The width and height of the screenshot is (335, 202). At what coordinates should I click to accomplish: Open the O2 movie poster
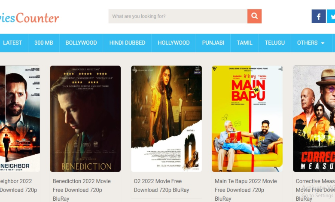tap(166, 119)
